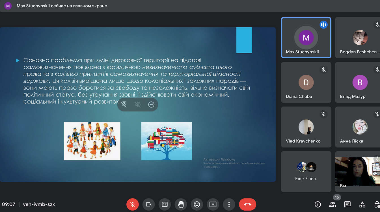
Task: Open the activities shapes icon
Action: (x=362, y=204)
